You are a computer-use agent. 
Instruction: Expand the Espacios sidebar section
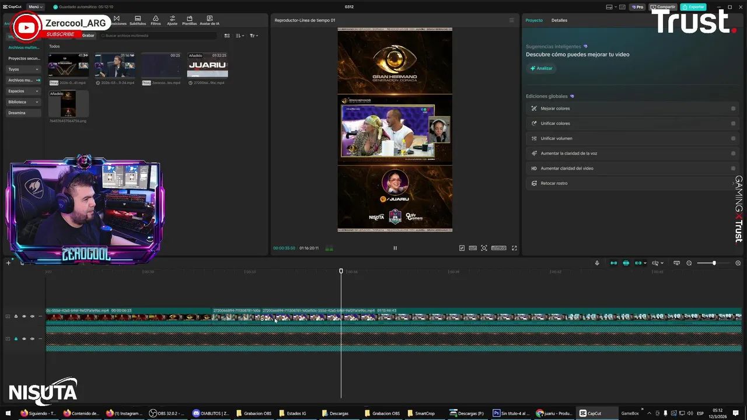pos(24,91)
